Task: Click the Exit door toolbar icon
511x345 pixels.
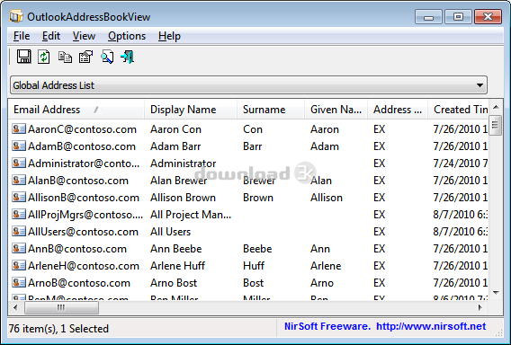Action: [x=128, y=57]
